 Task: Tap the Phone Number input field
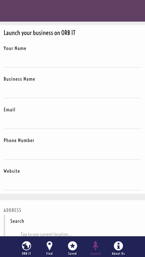pyautogui.click(x=72, y=152)
